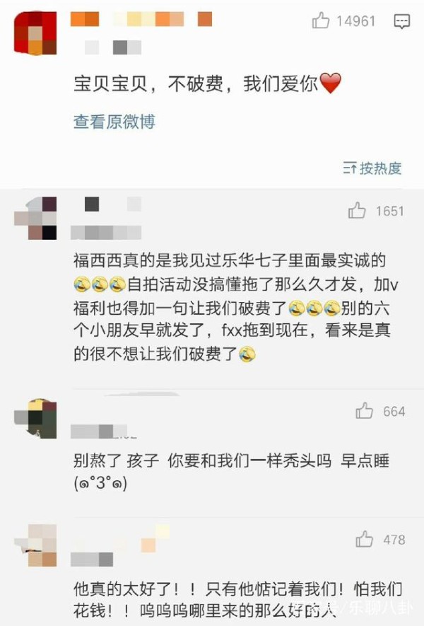This screenshot has height=626, width=424.
Task: Tap the 14961 like count number
Action: coord(355,21)
